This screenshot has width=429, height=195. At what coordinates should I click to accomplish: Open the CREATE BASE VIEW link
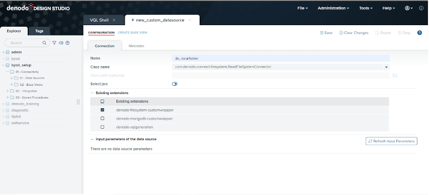click(132, 32)
